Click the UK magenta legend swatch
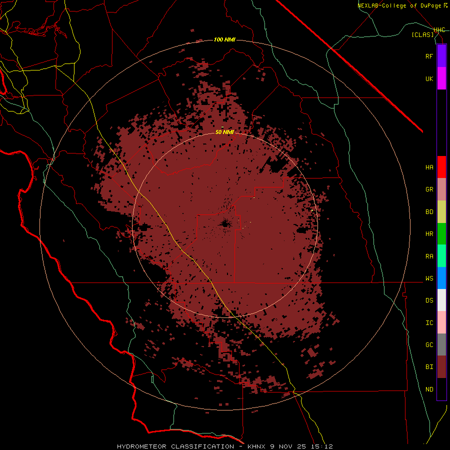 441,78
